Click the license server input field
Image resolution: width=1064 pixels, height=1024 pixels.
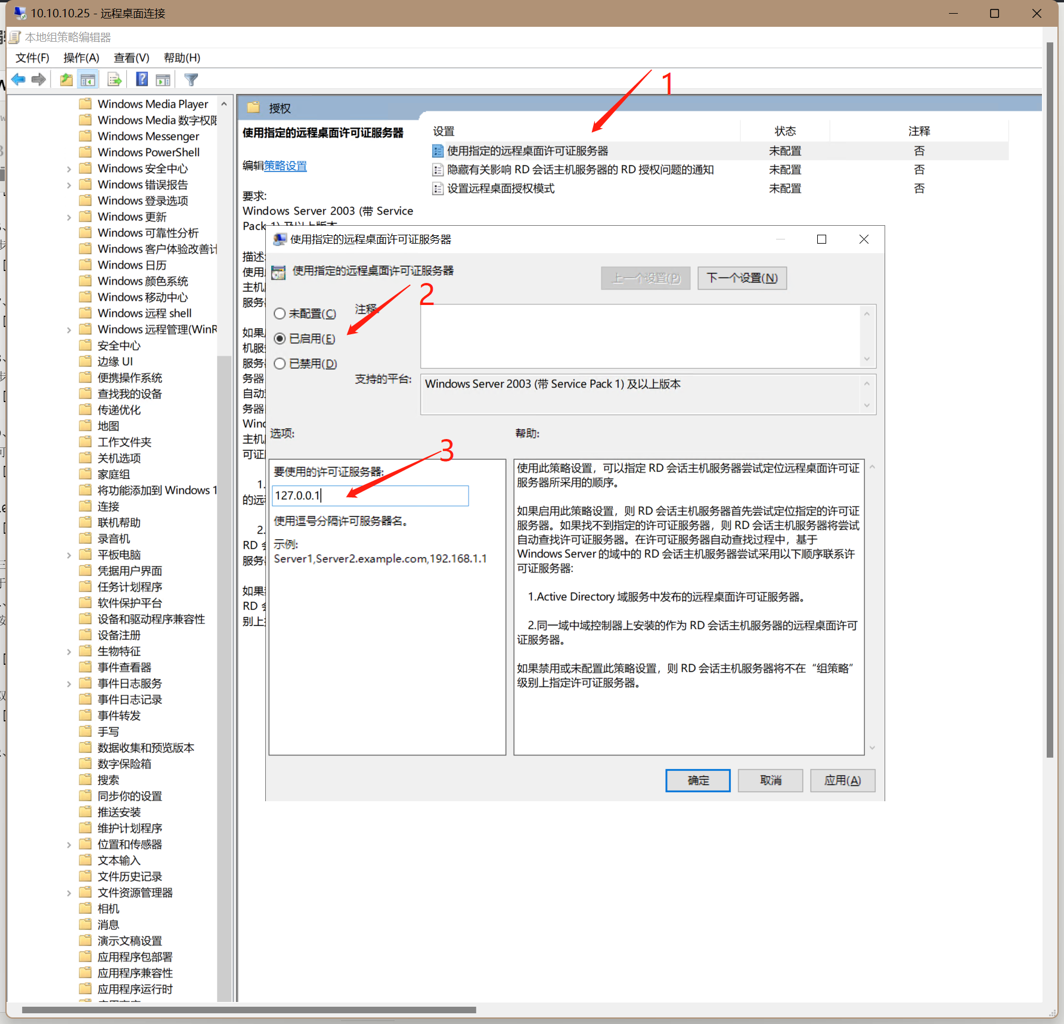pos(370,496)
